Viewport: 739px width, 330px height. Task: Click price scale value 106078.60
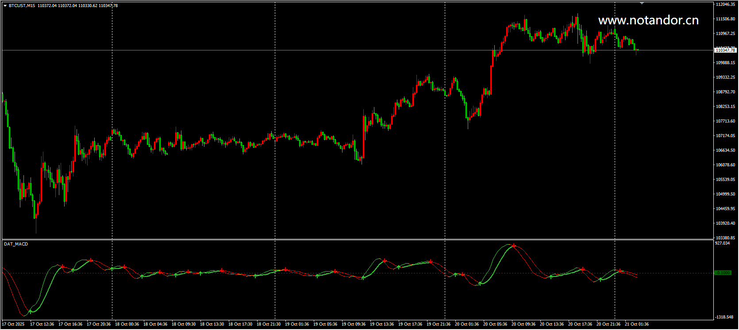(726, 165)
